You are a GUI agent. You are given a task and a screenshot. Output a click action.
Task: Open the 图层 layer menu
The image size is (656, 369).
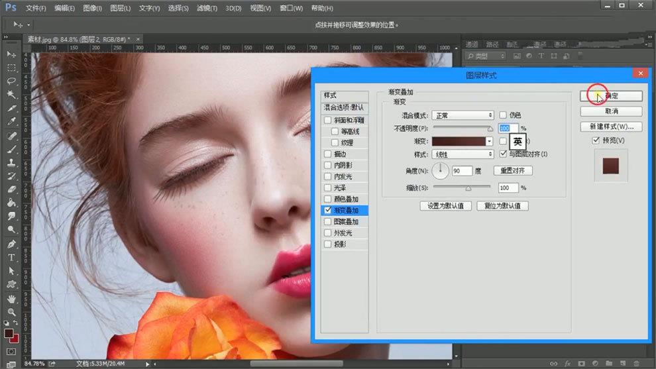tap(121, 9)
